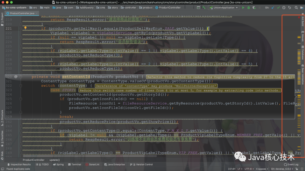Click the product package breadcrumb

click(146, 8)
